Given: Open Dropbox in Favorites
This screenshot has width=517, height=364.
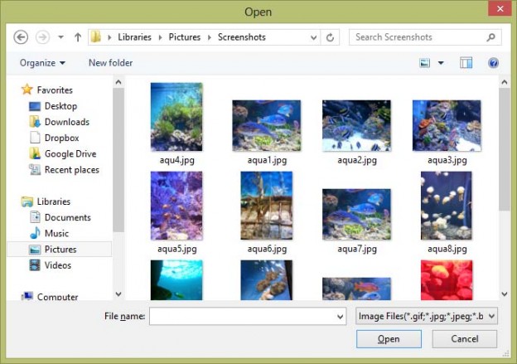Looking at the screenshot, I should coord(61,138).
